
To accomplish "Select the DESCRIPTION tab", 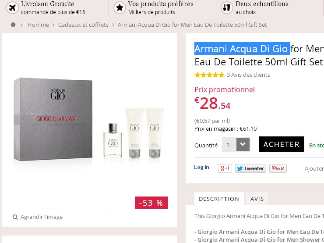I will coord(219,199).
